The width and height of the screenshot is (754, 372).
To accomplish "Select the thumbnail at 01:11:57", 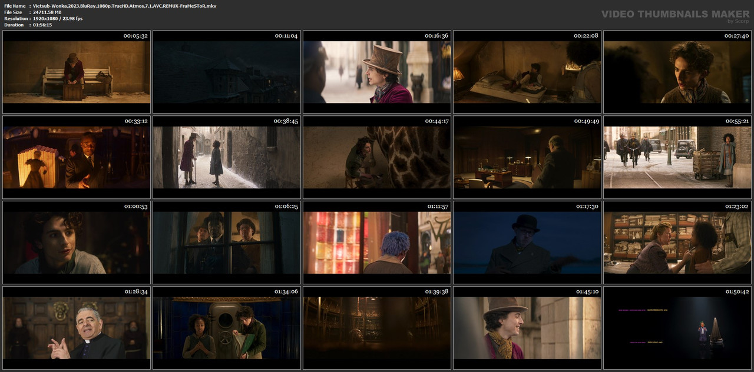I will pyautogui.click(x=377, y=243).
